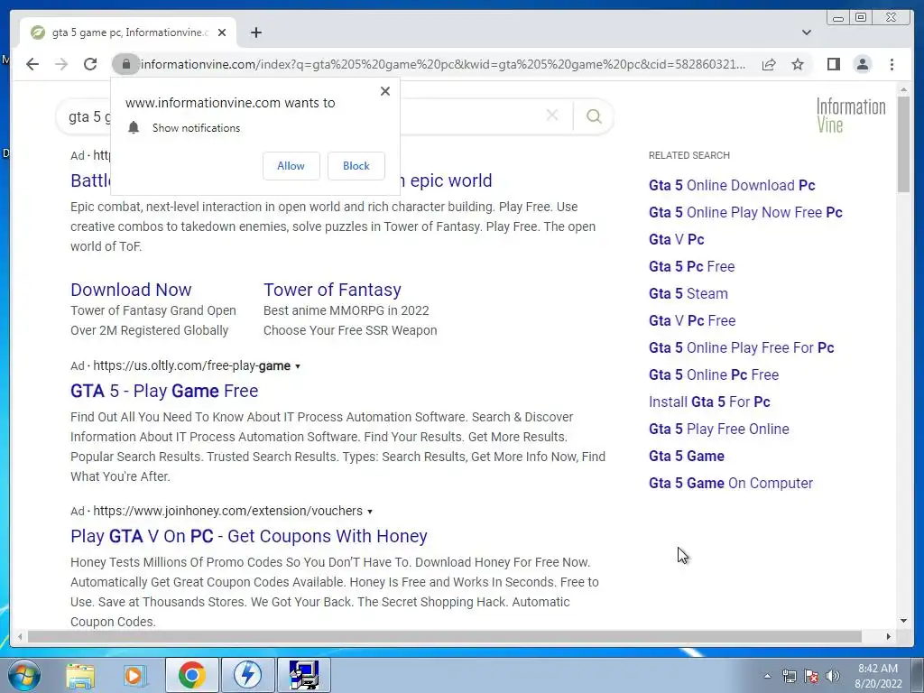The height and width of the screenshot is (693, 924).
Task: Open tab search chevron
Action: 806,32
